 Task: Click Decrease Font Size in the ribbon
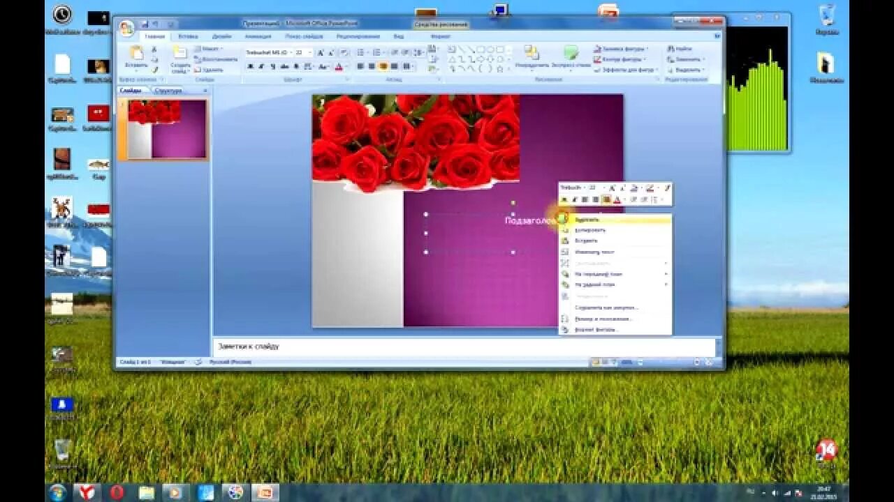tap(331, 52)
